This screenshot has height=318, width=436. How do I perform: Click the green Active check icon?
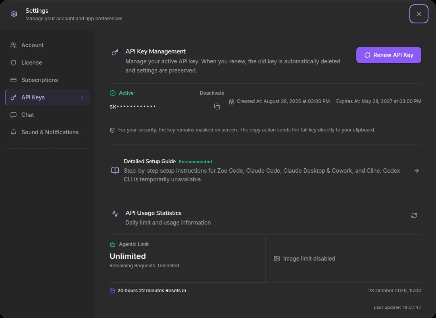[113, 93]
